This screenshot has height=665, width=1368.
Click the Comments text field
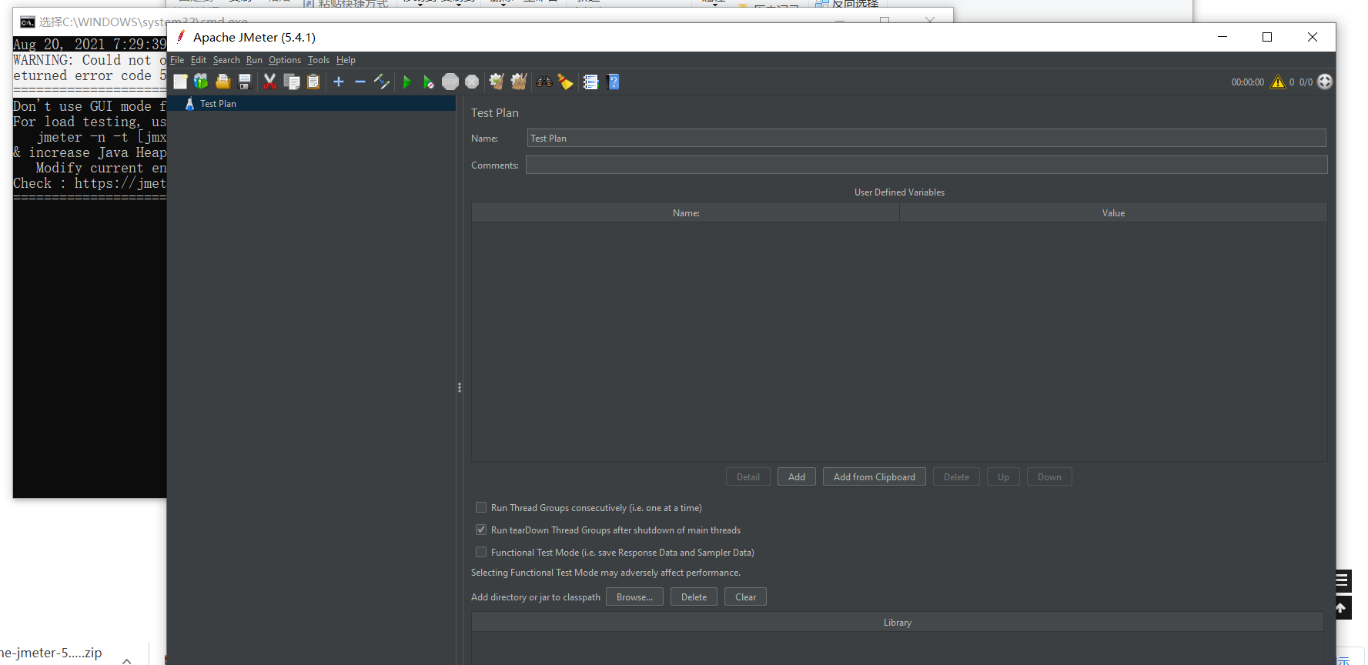pos(926,165)
